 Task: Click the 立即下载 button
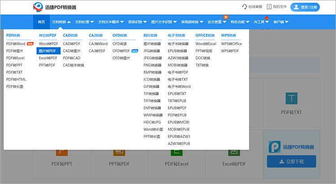(292, 162)
